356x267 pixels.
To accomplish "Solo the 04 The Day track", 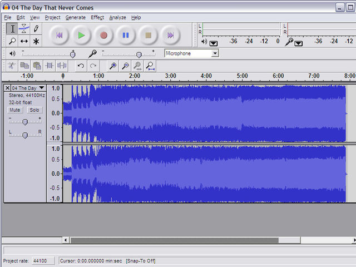I will tap(34, 110).
